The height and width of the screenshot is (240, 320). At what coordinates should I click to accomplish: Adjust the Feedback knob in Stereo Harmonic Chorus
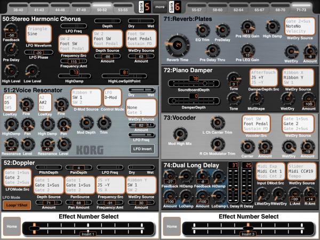pyautogui.click(x=11, y=30)
